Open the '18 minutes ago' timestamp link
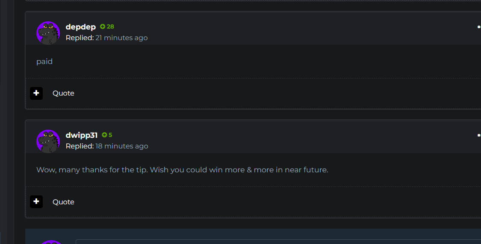This screenshot has width=481, height=244. (122, 146)
